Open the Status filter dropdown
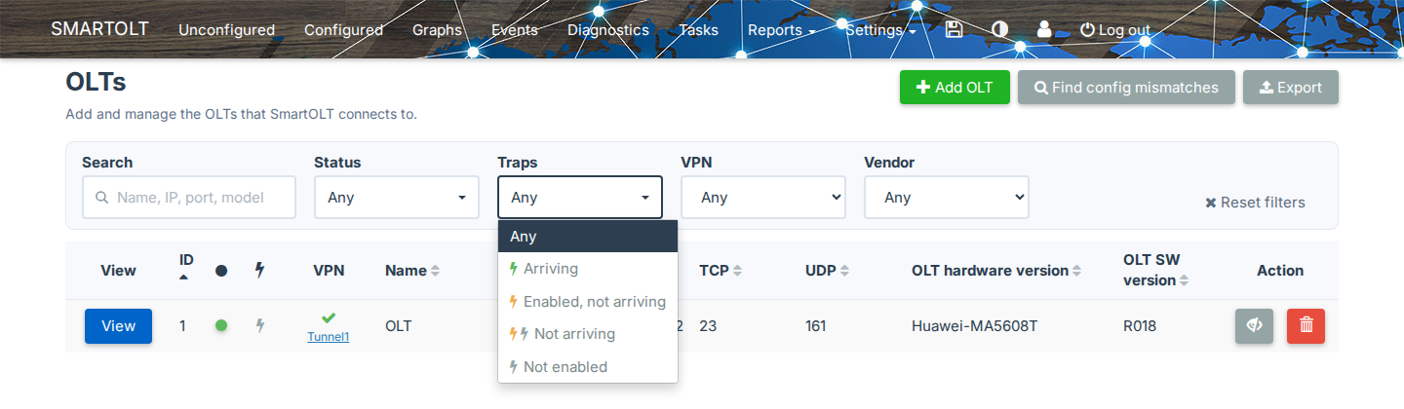Viewport: 1404px width, 409px height. [x=397, y=197]
